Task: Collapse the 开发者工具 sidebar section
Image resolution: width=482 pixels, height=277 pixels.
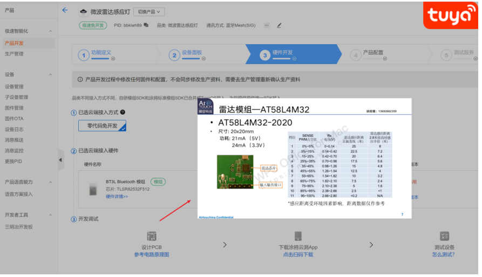Action: [x=50, y=215]
